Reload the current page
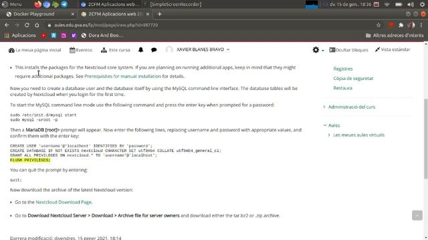428x240 pixels. pyautogui.click(x=27, y=25)
